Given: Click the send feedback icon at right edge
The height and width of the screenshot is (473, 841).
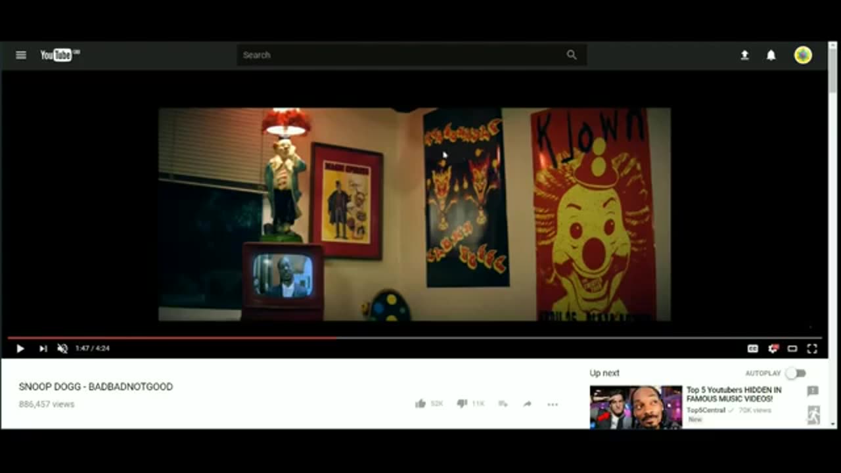Looking at the screenshot, I should [813, 391].
